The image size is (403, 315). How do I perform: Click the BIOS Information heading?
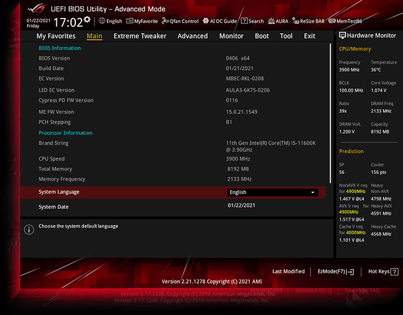point(59,48)
